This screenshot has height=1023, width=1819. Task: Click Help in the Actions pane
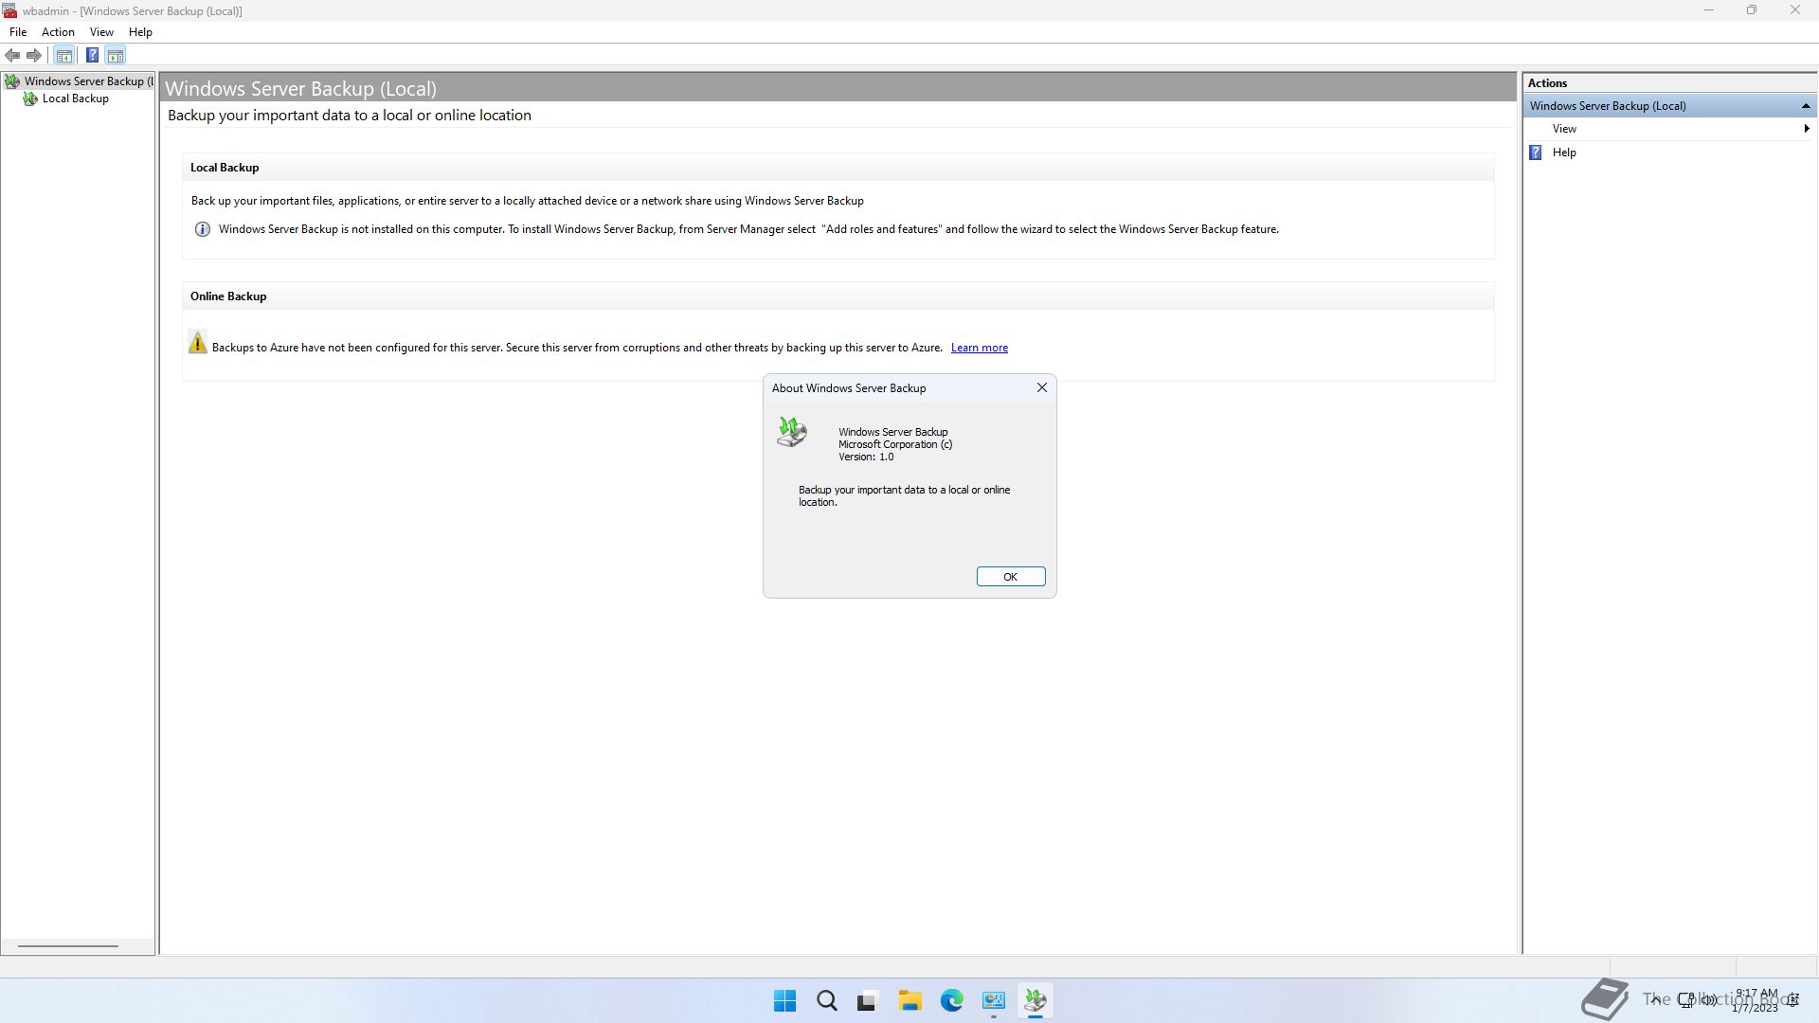click(x=1564, y=153)
